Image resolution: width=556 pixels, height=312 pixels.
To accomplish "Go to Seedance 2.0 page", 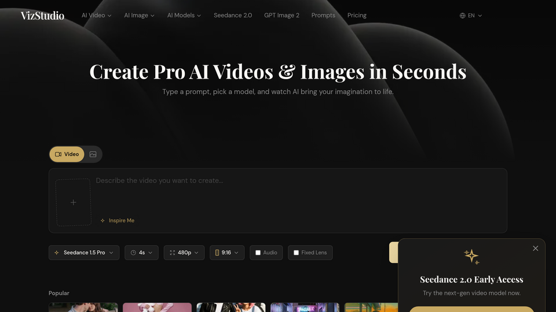I will [233, 15].
